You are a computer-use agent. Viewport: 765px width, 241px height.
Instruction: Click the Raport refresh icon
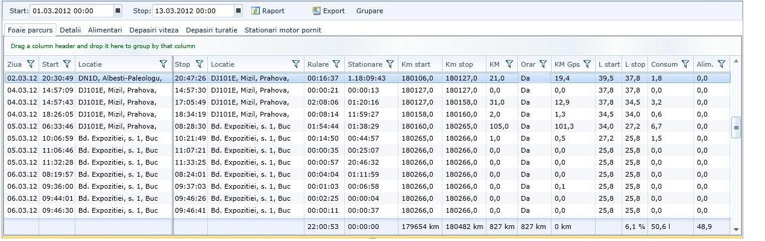coord(256,11)
